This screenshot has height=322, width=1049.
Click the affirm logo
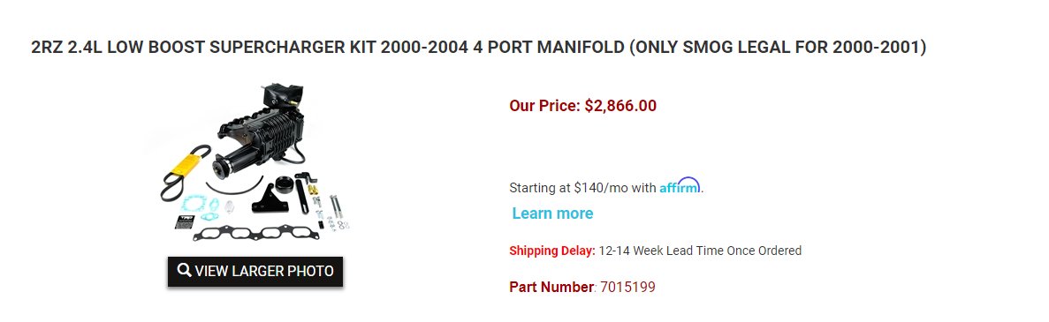(680, 186)
